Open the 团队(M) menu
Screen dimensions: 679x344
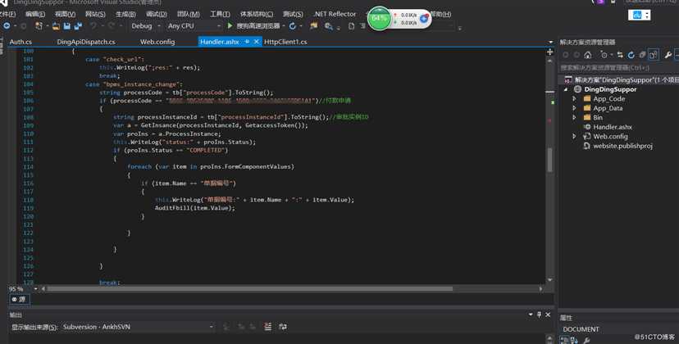(x=189, y=14)
